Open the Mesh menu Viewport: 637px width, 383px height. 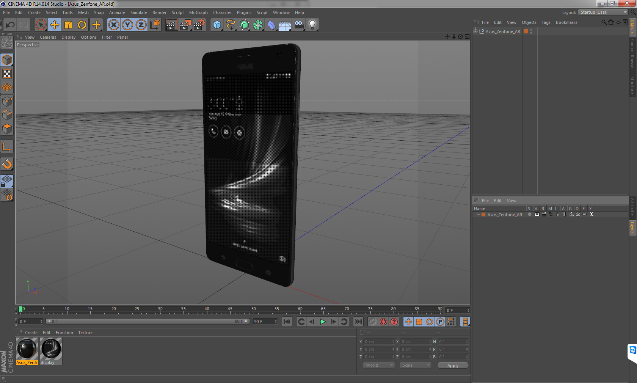point(83,13)
